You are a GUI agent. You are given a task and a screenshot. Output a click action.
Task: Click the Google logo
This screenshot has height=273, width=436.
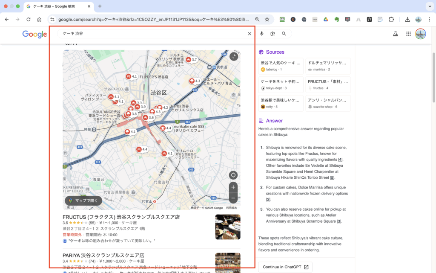click(35, 34)
